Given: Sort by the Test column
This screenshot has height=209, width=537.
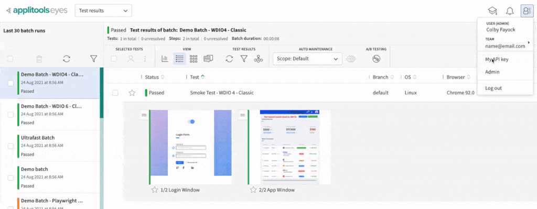Looking at the screenshot, I should (x=197, y=78).
